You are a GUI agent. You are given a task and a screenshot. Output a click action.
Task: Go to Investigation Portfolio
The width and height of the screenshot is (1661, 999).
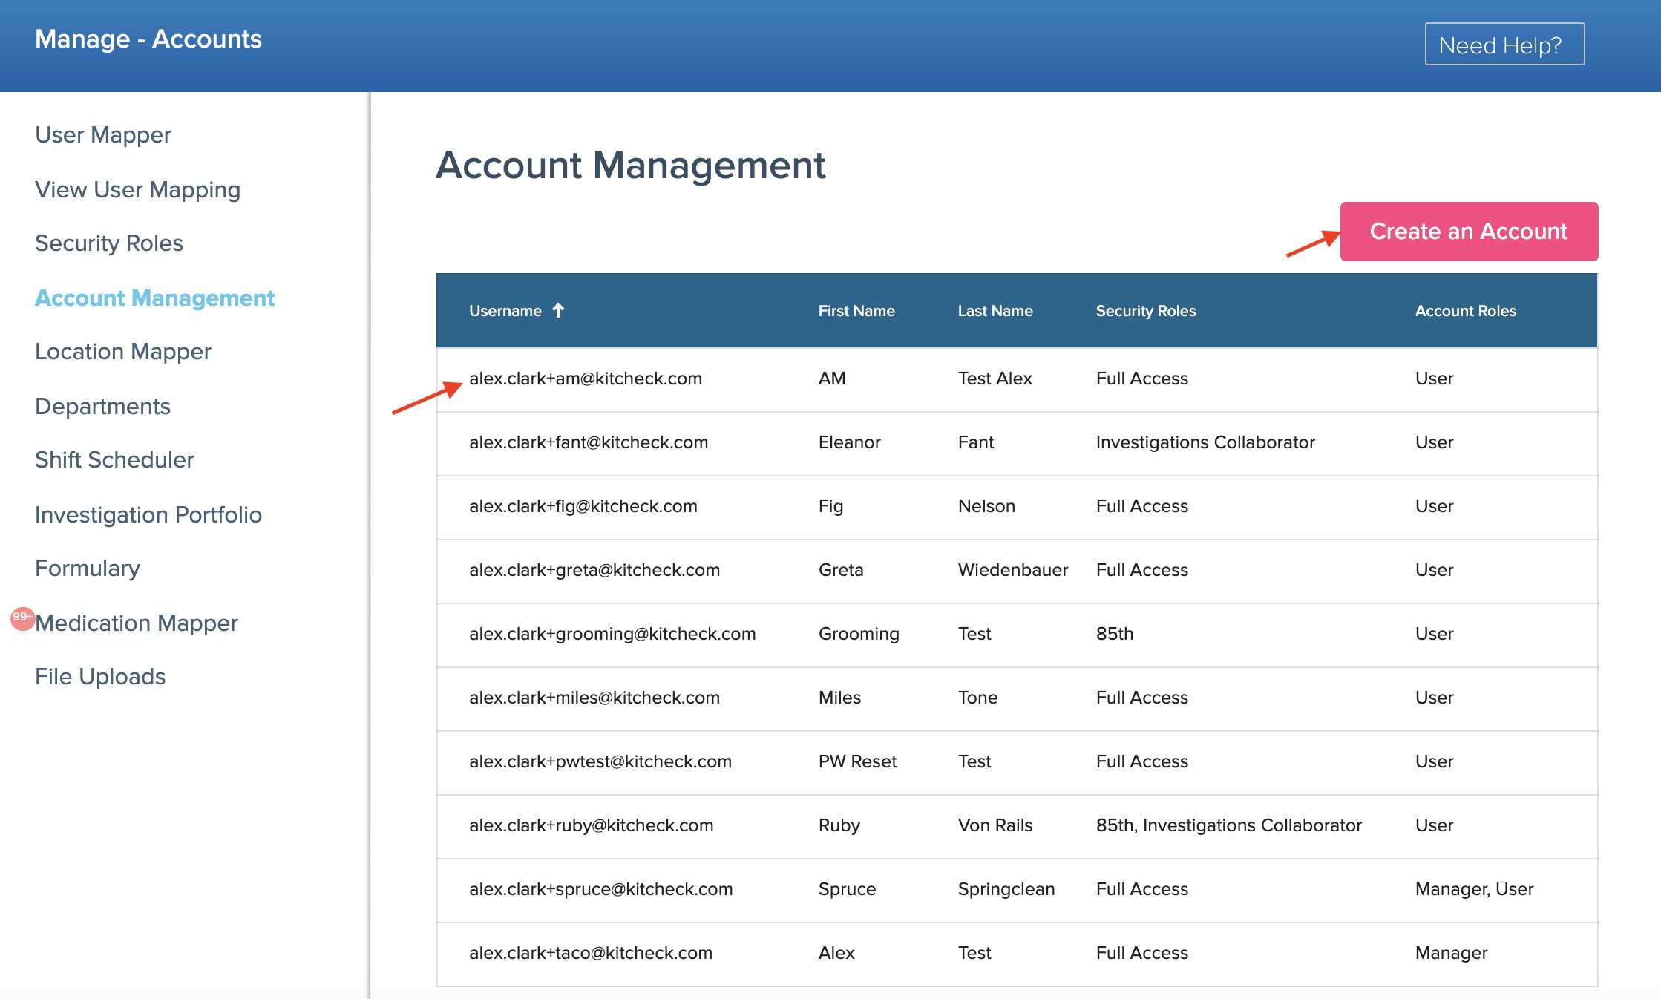(x=148, y=515)
